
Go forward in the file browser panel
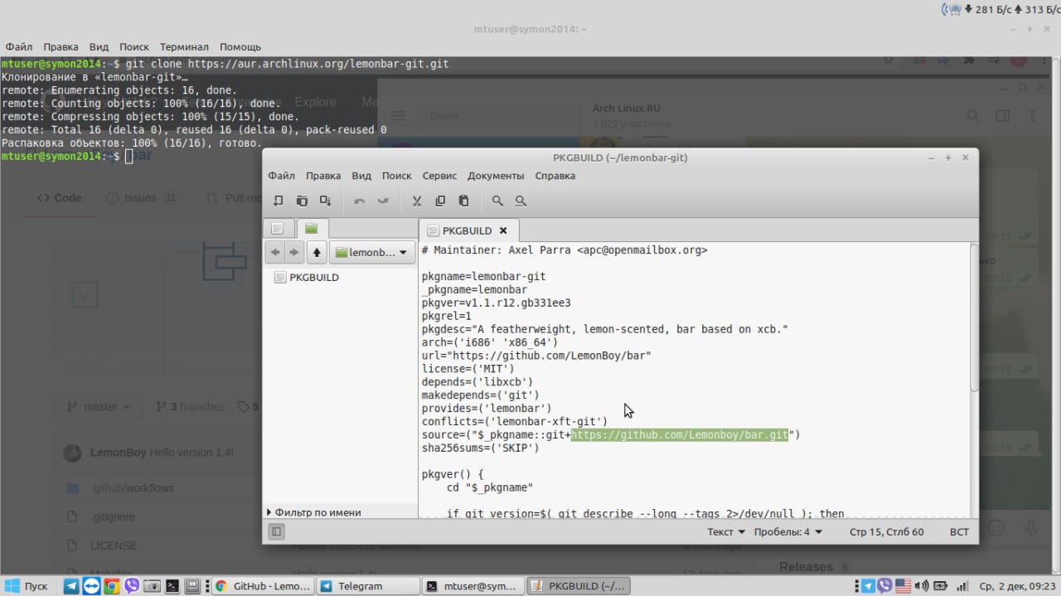[x=293, y=252]
